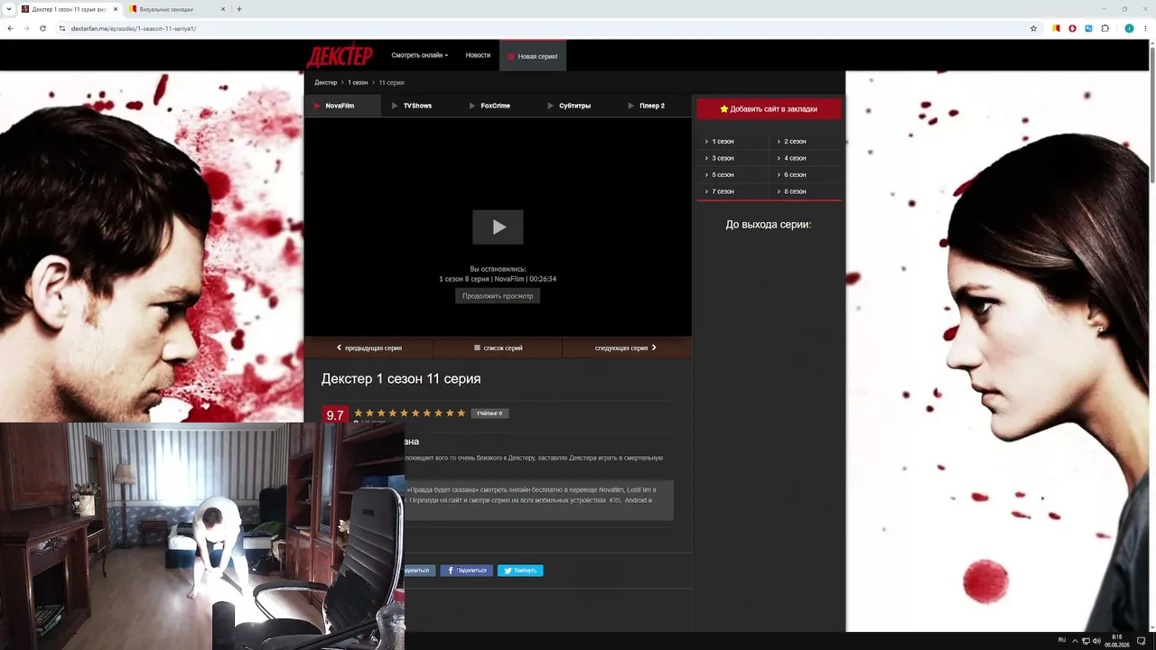This screenshot has height=650, width=1156.
Task: Open 8 сезон in the sidebar
Action: pyautogui.click(x=794, y=191)
